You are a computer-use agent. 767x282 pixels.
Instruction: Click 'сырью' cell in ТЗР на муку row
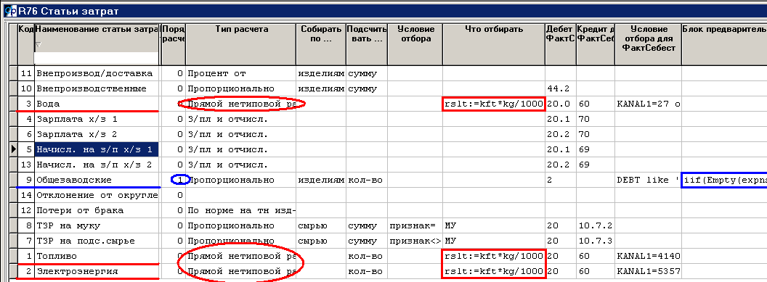[x=321, y=226]
